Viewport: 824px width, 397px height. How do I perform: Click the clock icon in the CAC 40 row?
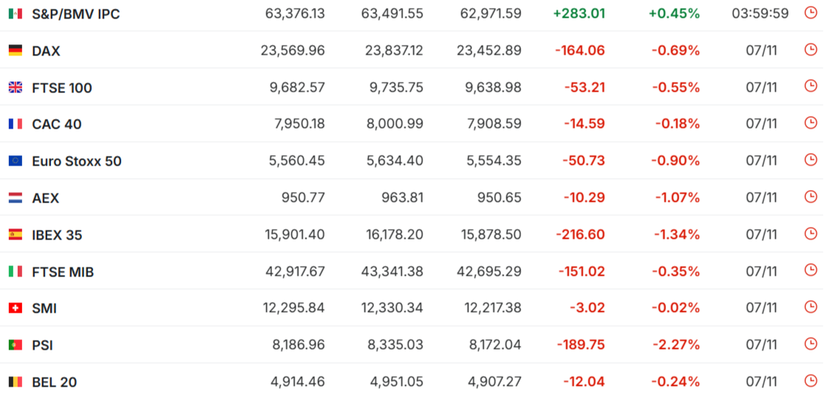point(810,123)
